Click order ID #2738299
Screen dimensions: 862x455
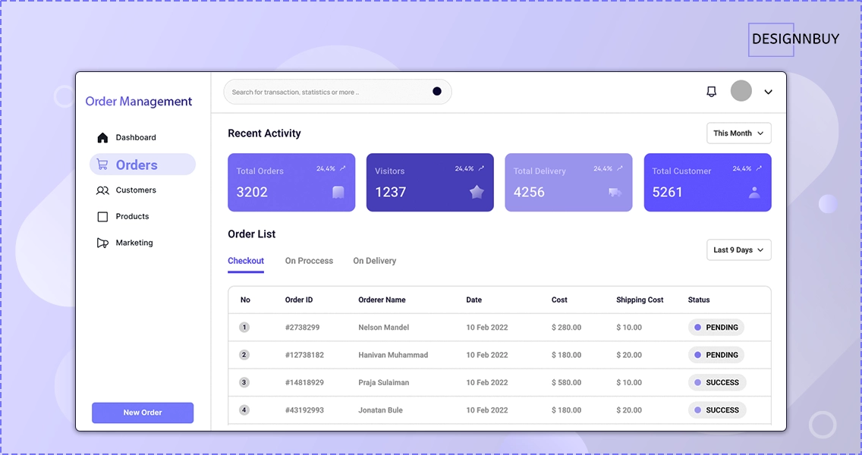click(x=302, y=328)
